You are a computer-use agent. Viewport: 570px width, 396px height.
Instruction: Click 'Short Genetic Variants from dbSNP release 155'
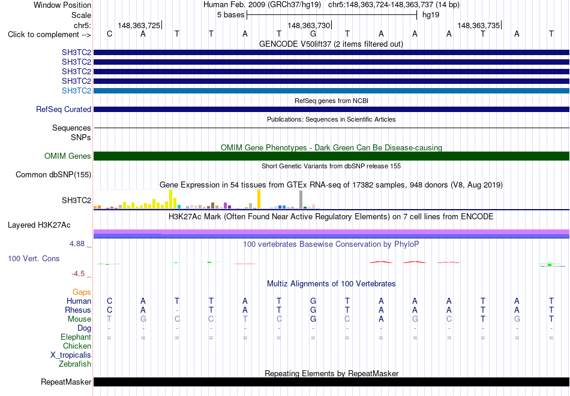tap(331, 166)
